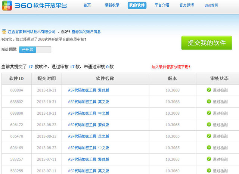Open ASP代码加密工具 繁体版 in row 606472
Viewport: 239px width, 174px height.
click(89, 125)
